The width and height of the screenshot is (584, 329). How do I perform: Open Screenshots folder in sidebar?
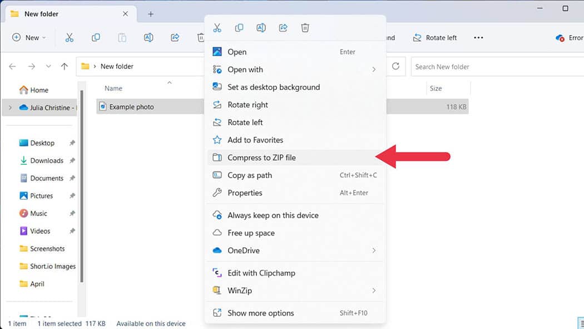point(42,248)
